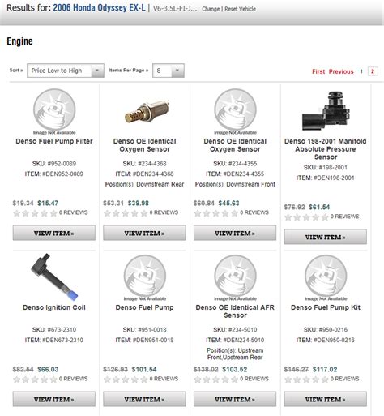The image size is (384, 416).
Task: Open the Manifold Absolute Pressure Sensor photo
Action: tap(326, 111)
